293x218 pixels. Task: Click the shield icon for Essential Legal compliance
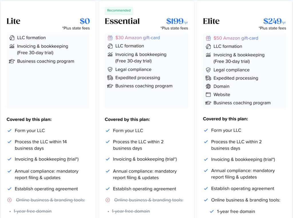click(x=110, y=70)
